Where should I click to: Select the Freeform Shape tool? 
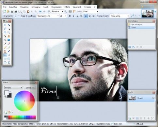9,62
